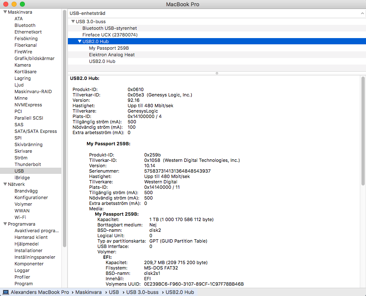Open Konfigurationer under Nätverk
The width and height of the screenshot is (366, 296).
point(31,197)
